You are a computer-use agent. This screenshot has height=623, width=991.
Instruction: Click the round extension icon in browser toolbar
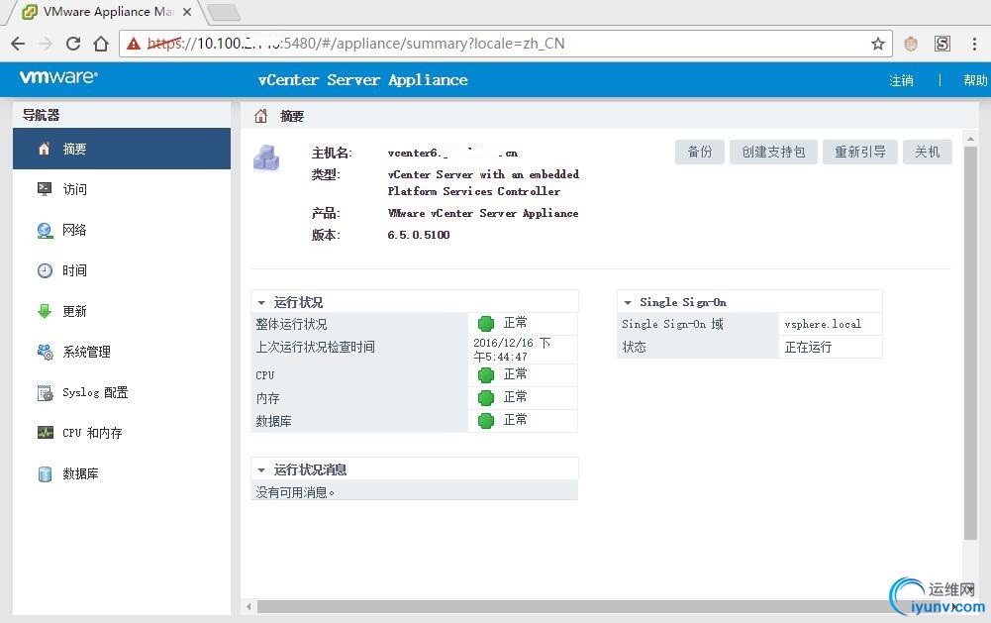point(911,43)
